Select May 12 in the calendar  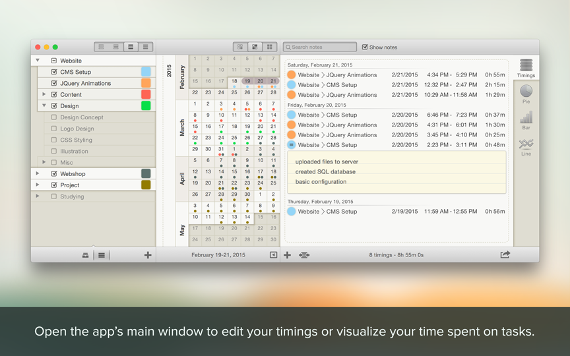(x=221, y=219)
